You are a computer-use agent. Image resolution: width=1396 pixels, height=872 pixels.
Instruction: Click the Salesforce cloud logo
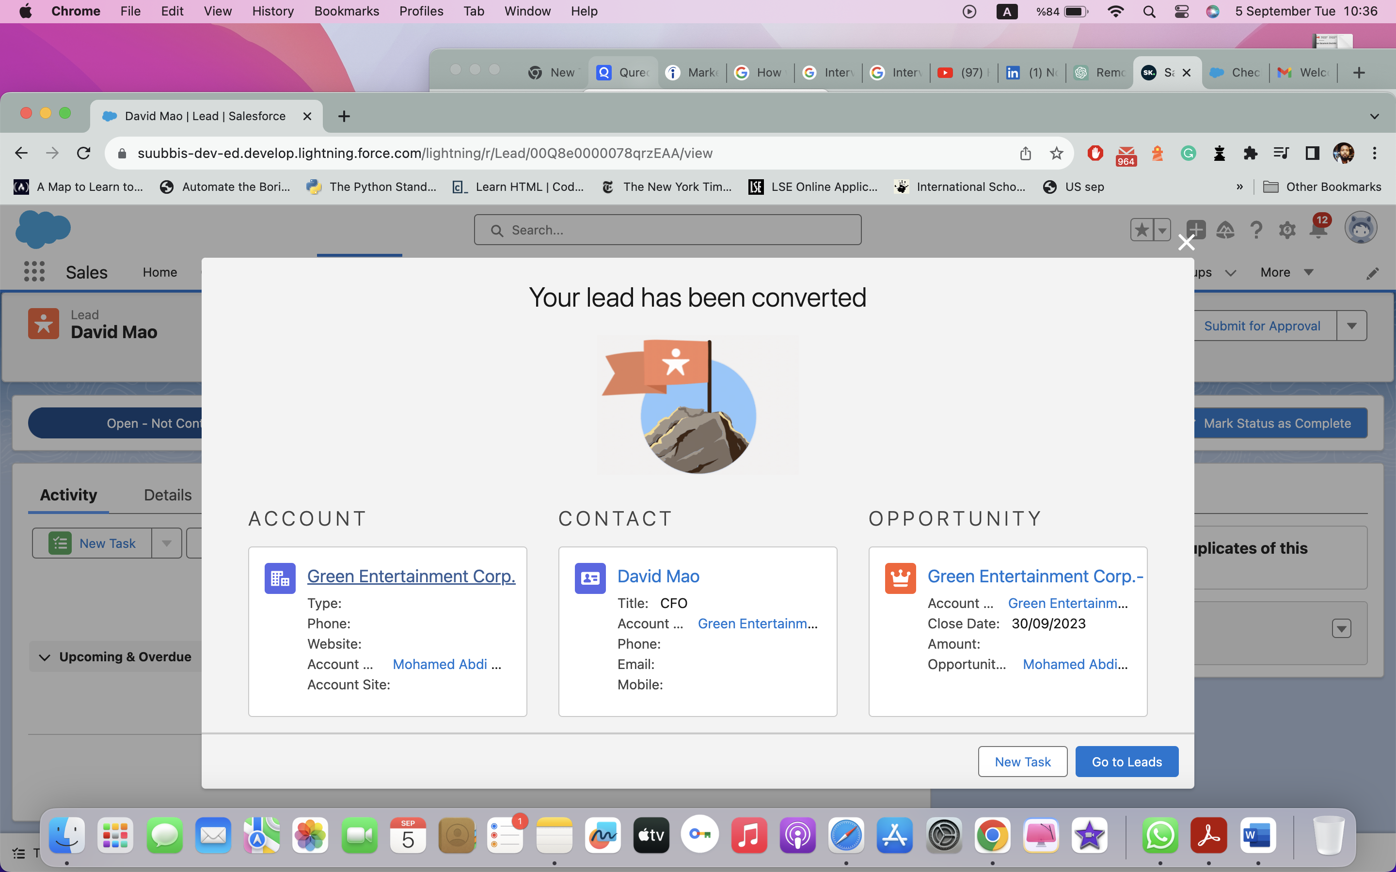point(43,229)
